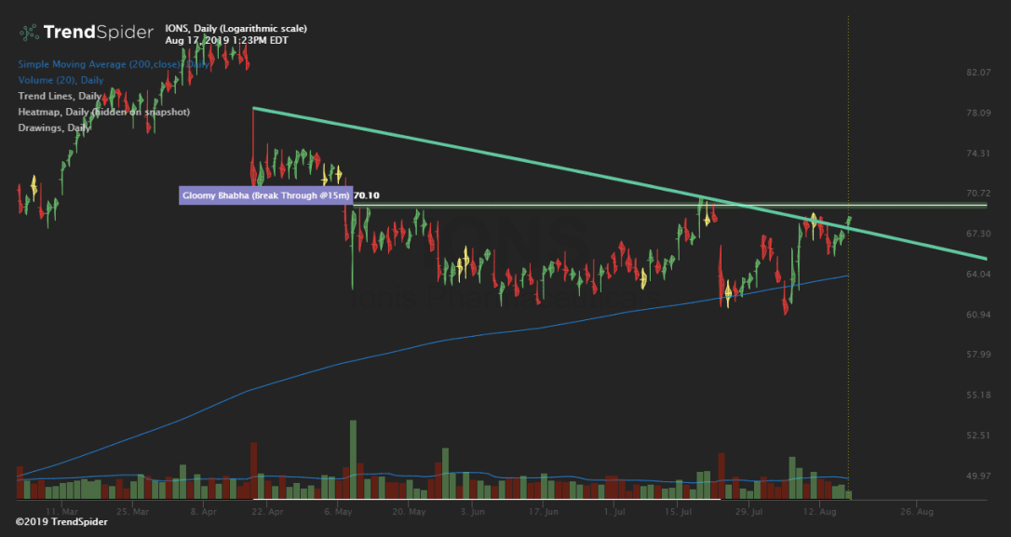Toggle the Volume (20) Daily legend entry
Screen dimensions: 1011x537
(x=61, y=81)
